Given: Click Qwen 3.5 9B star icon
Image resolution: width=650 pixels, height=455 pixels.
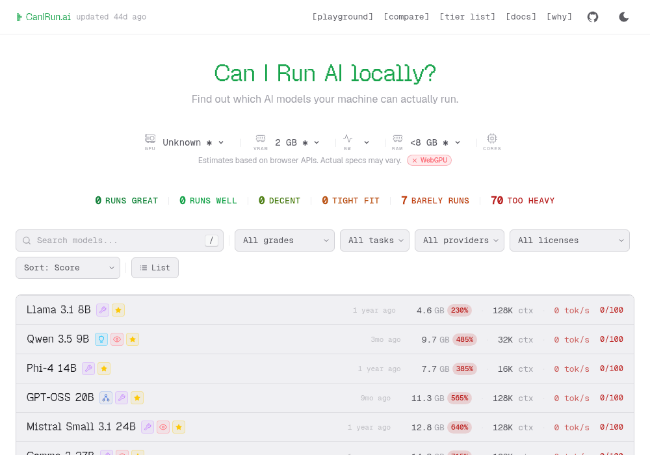Looking at the screenshot, I should (x=133, y=339).
